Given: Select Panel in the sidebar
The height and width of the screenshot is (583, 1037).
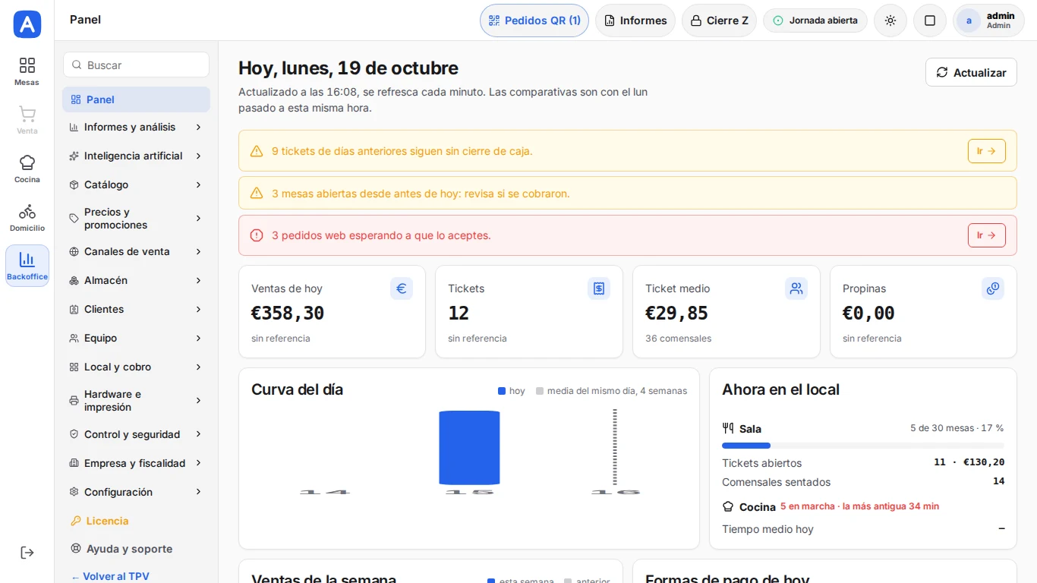Looking at the screenshot, I should (136, 99).
